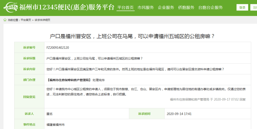Click the large page heading about 公租房
The image size is (257, 129).
coord(132,36)
